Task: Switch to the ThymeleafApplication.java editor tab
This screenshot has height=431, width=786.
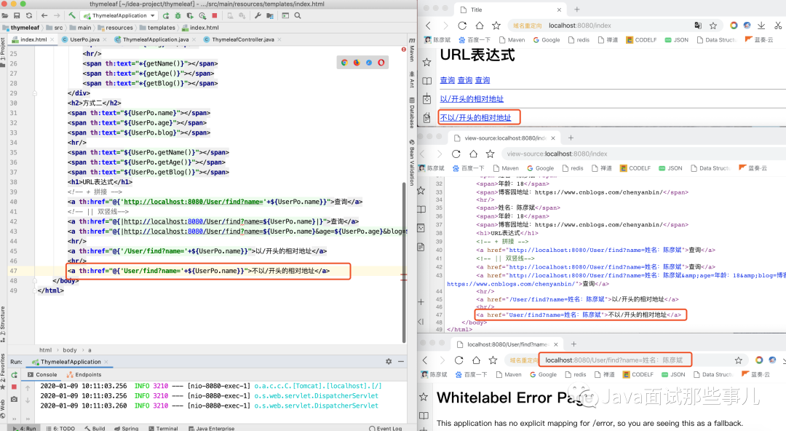Action: click(x=156, y=39)
